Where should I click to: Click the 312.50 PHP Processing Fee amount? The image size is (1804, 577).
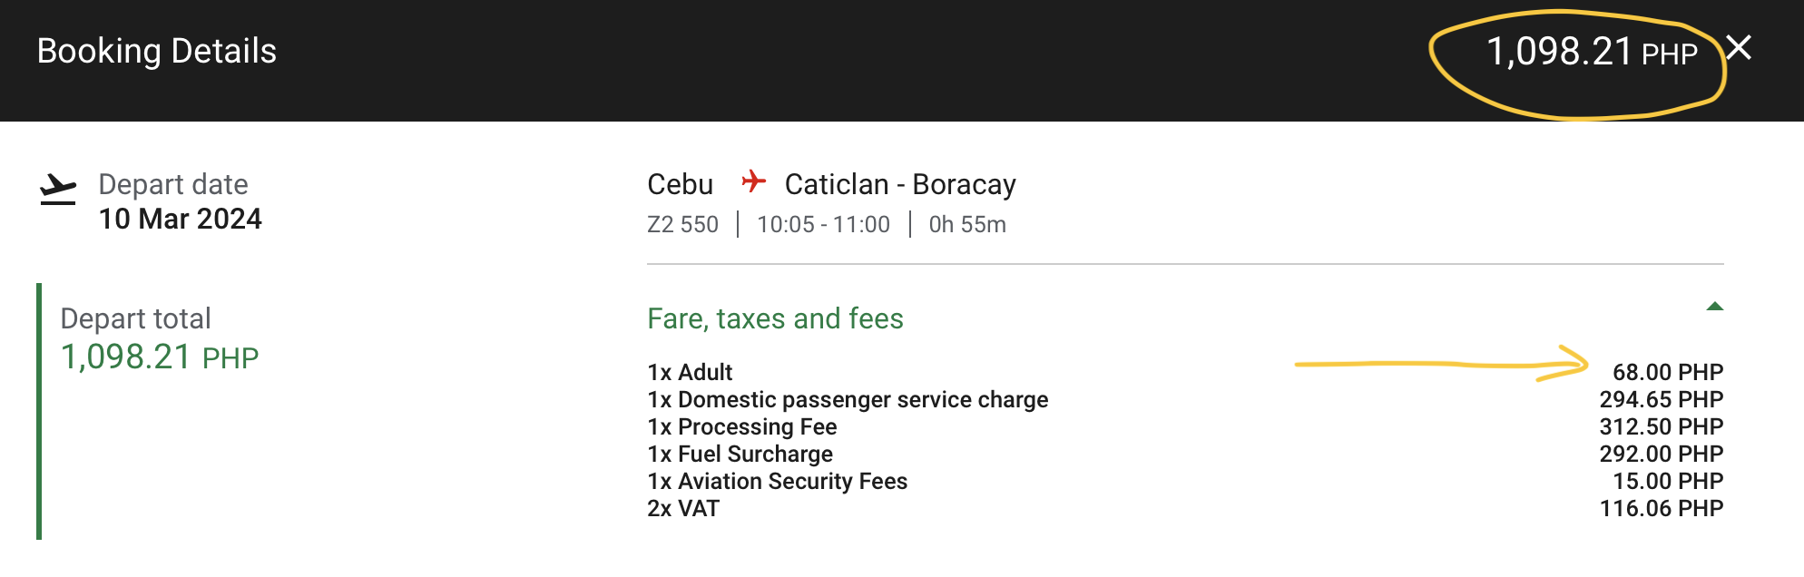click(1661, 426)
